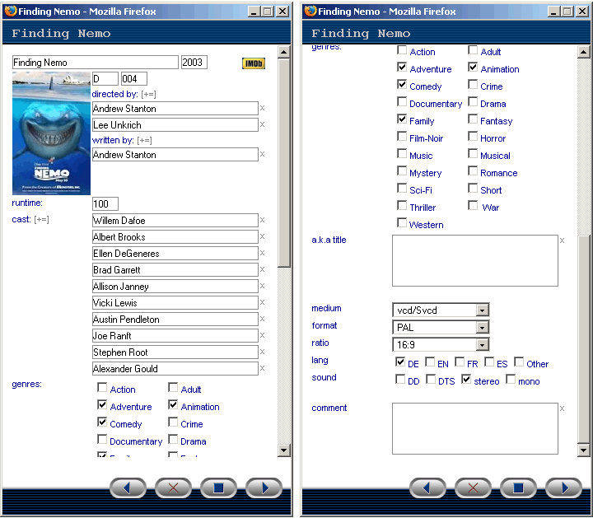This screenshot has height=518, width=593.
Task: Remove director Lee Unkrich using its x icon
Action: (x=263, y=124)
